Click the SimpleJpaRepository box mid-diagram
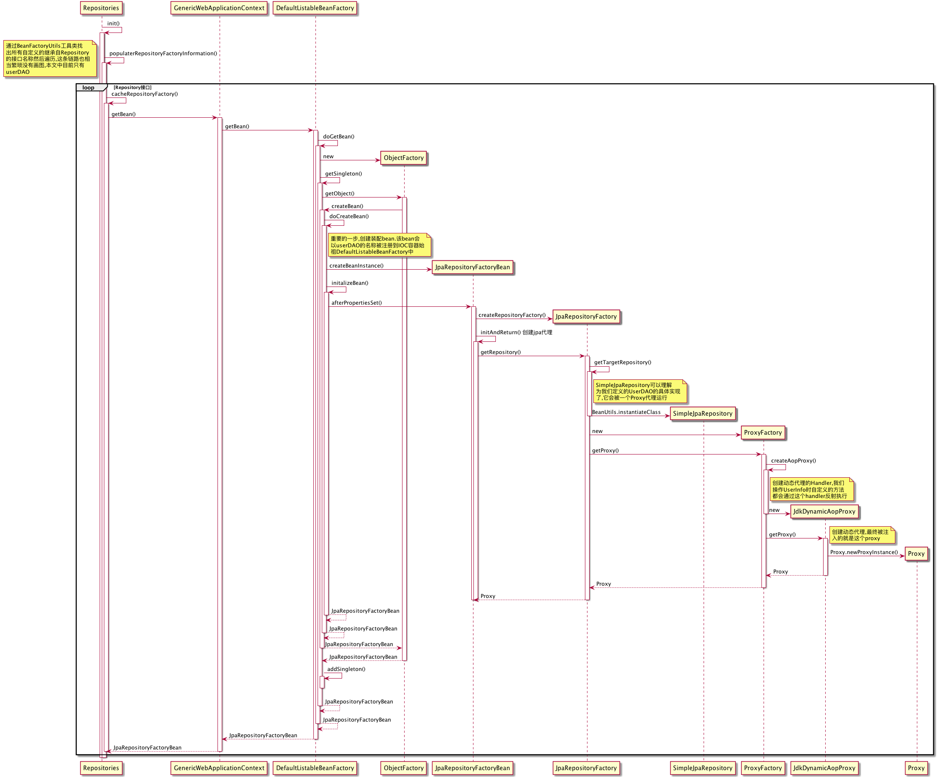The height and width of the screenshot is (779, 938). click(x=702, y=414)
